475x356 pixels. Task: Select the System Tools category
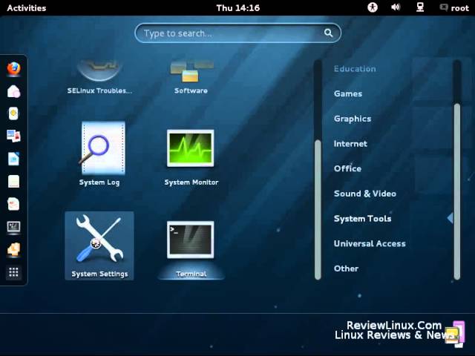click(x=363, y=219)
